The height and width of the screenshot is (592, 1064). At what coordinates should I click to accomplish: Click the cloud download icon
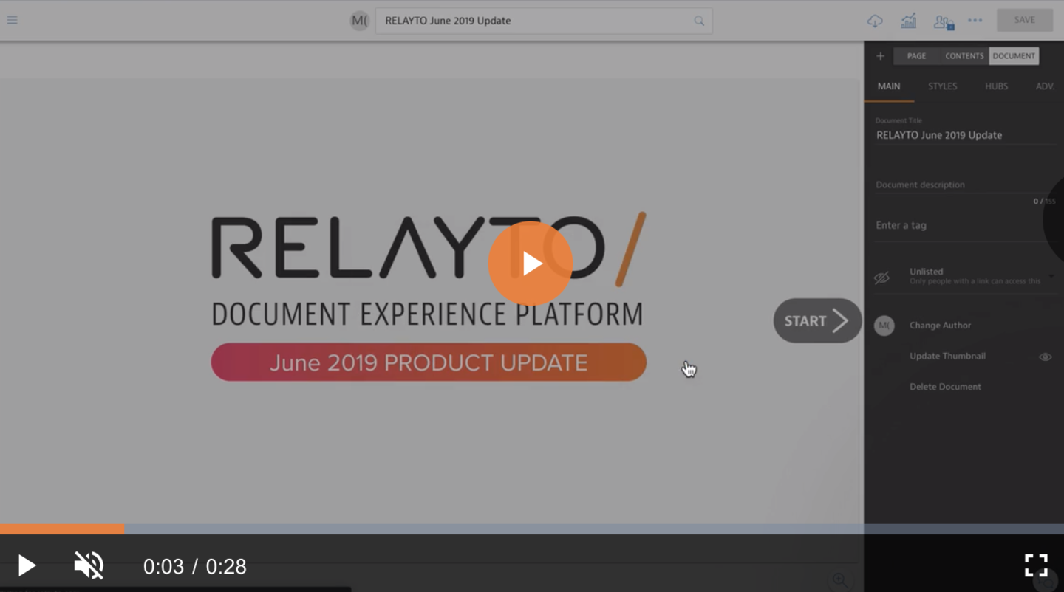875,21
